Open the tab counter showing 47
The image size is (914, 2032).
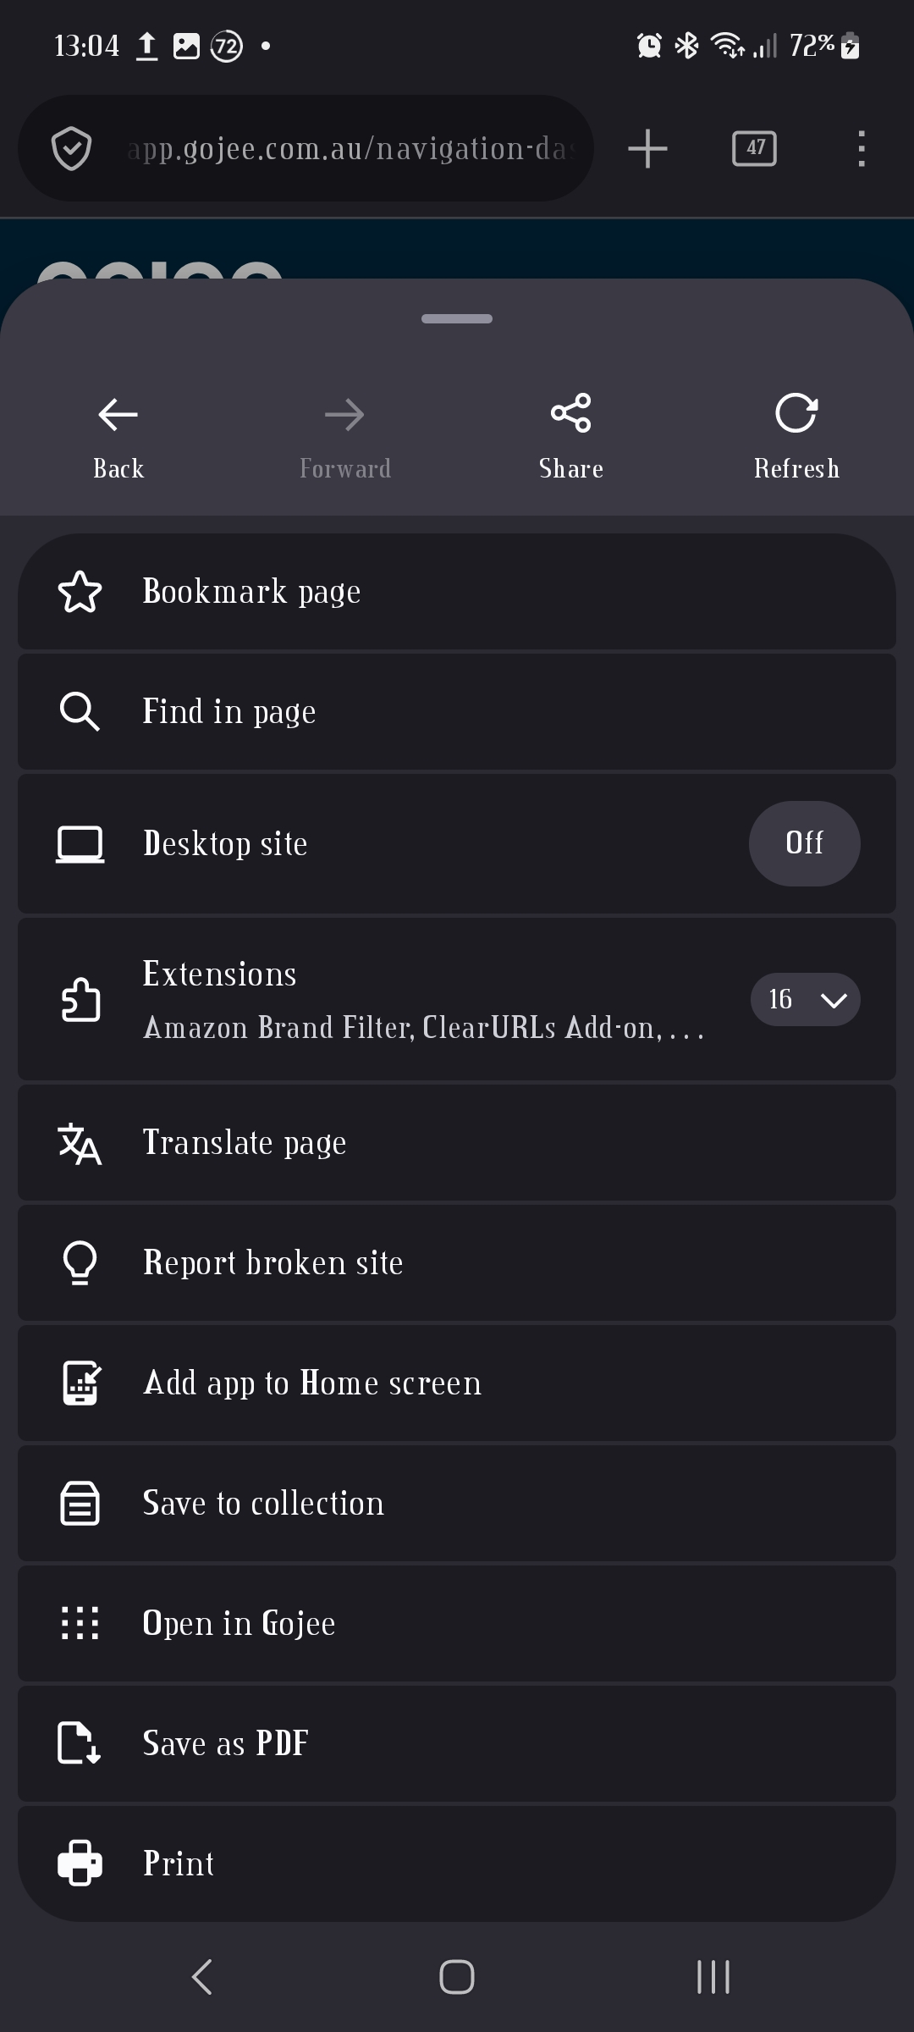click(x=754, y=148)
